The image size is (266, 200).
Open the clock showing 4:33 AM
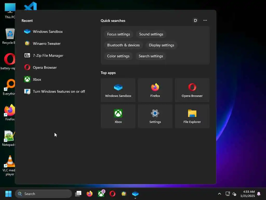tap(248, 194)
